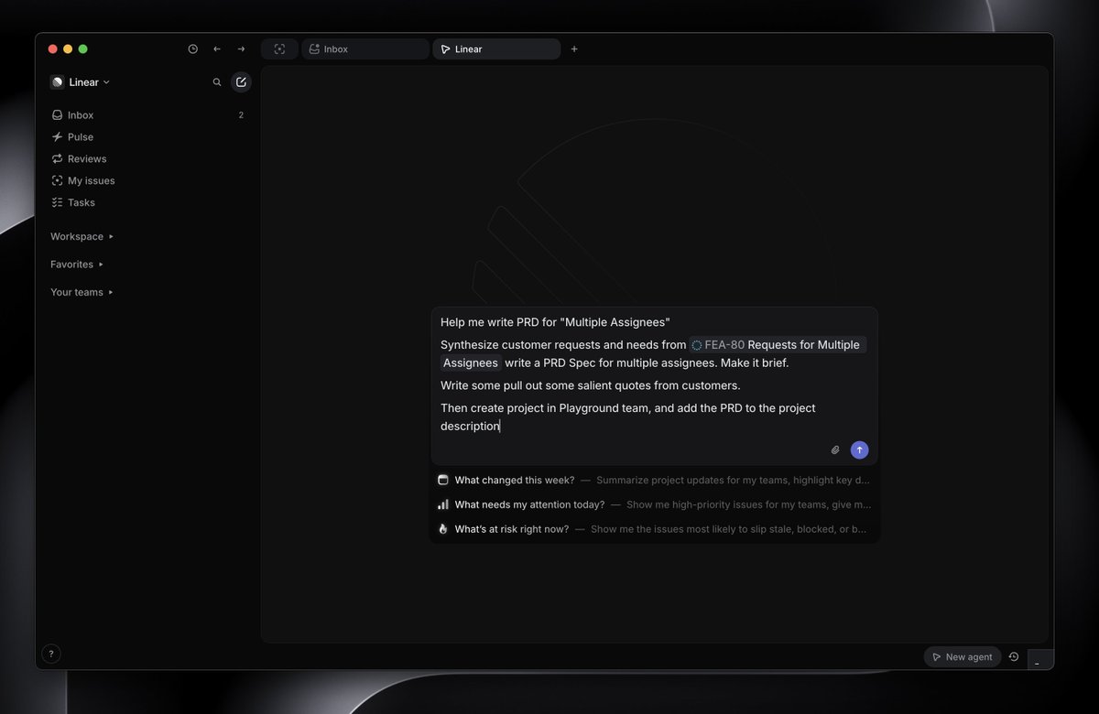Click the My issues target icon
1099x714 pixels.
pyautogui.click(x=58, y=181)
